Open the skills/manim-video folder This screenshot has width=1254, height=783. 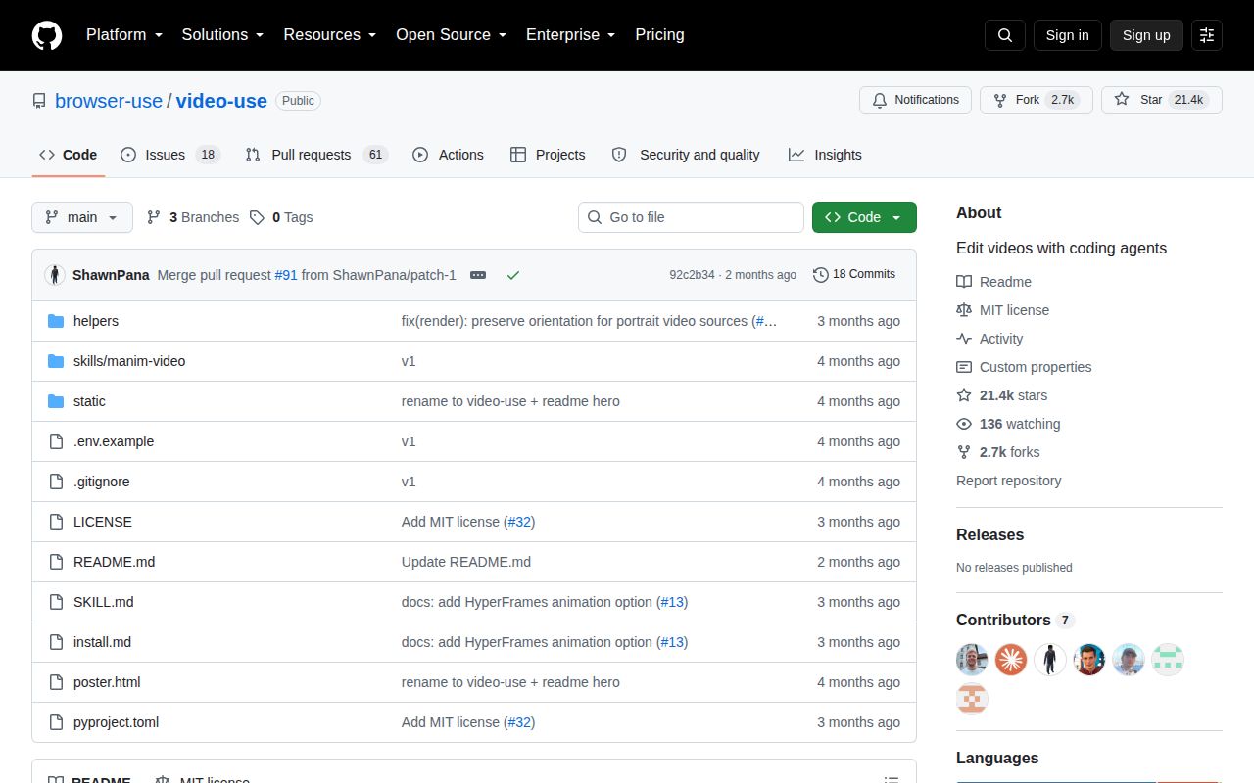pyautogui.click(x=129, y=361)
